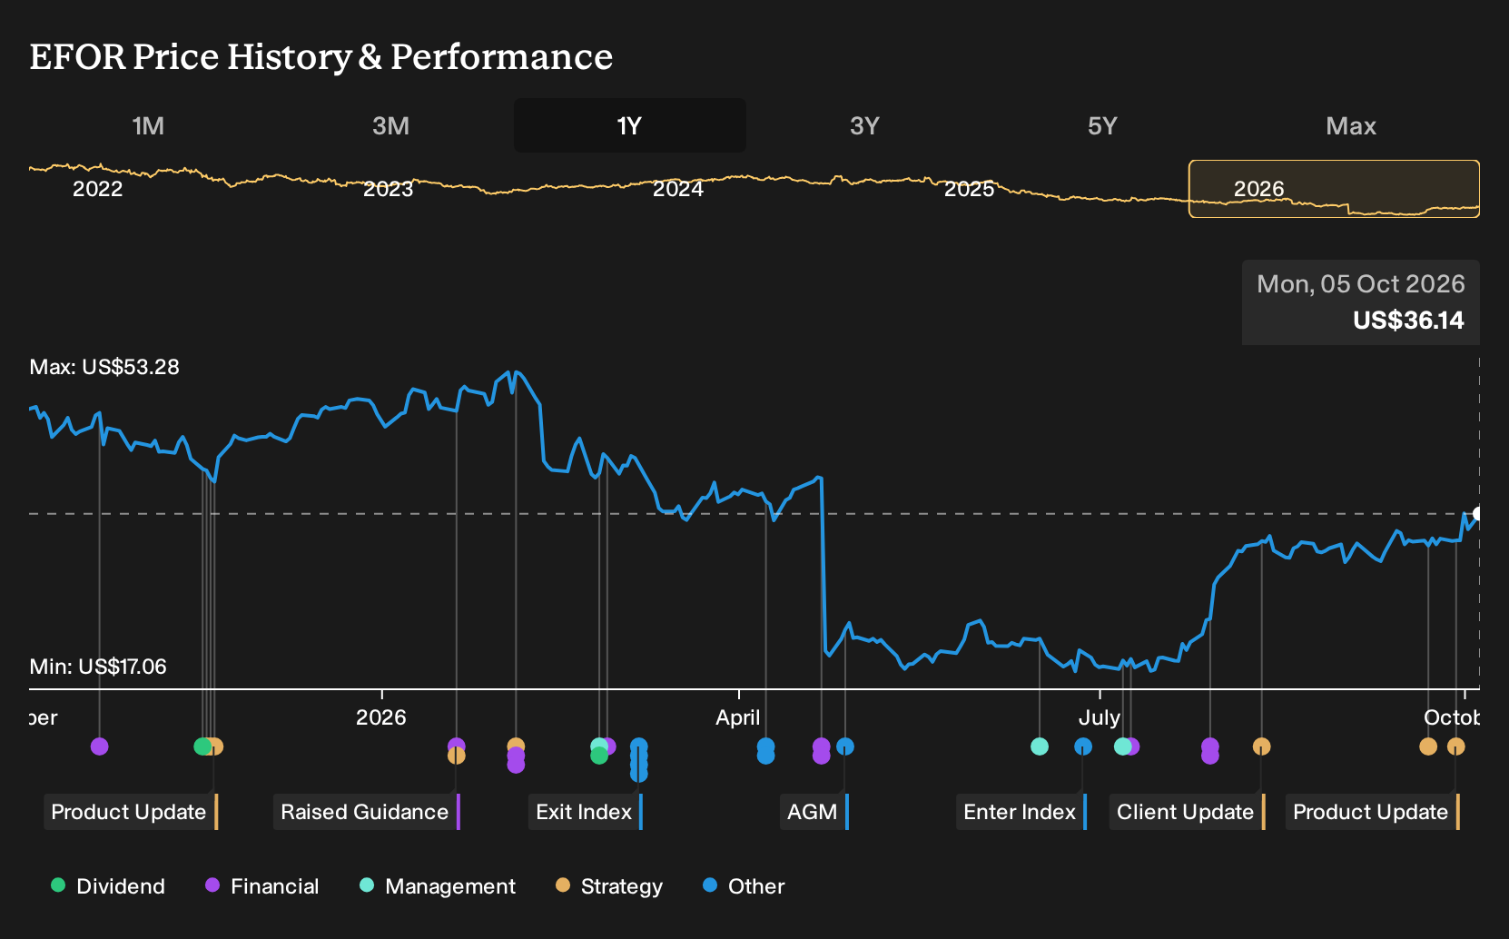This screenshot has height=939, width=1509.
Task: Open the 3Y price history view
Action: pyautogui.click(x=864, y=125)
